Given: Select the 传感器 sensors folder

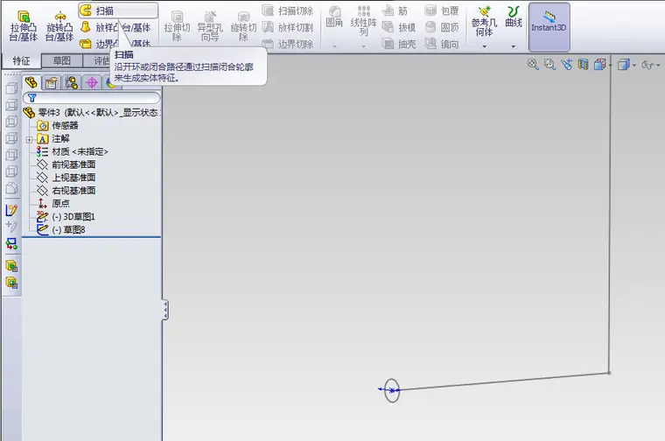Looking at the screenshot, I should [x=58, y=125].
